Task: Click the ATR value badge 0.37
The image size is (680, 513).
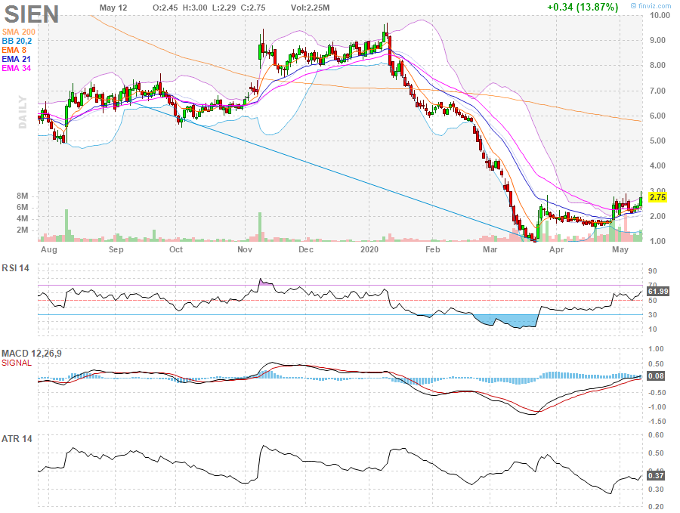Action: tap(657, 475)
